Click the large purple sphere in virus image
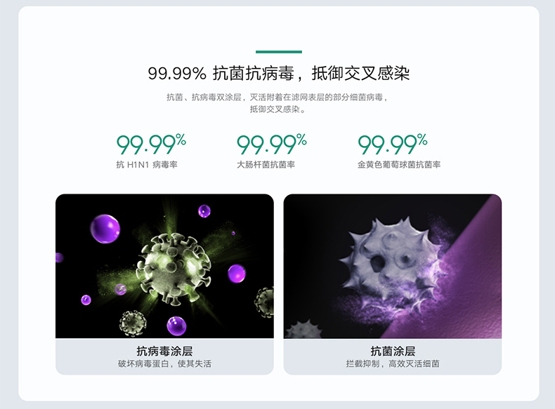The width and height of the screenshot is (555, 409). click(x=105, y=229)
